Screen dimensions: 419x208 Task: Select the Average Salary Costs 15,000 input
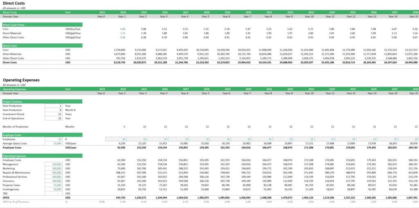54,143
